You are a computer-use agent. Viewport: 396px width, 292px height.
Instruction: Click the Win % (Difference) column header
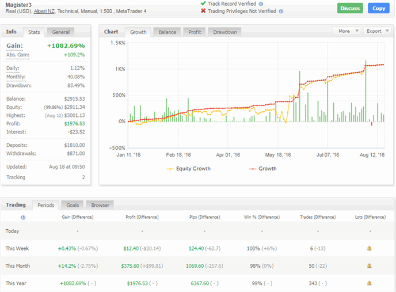(262, 217)
